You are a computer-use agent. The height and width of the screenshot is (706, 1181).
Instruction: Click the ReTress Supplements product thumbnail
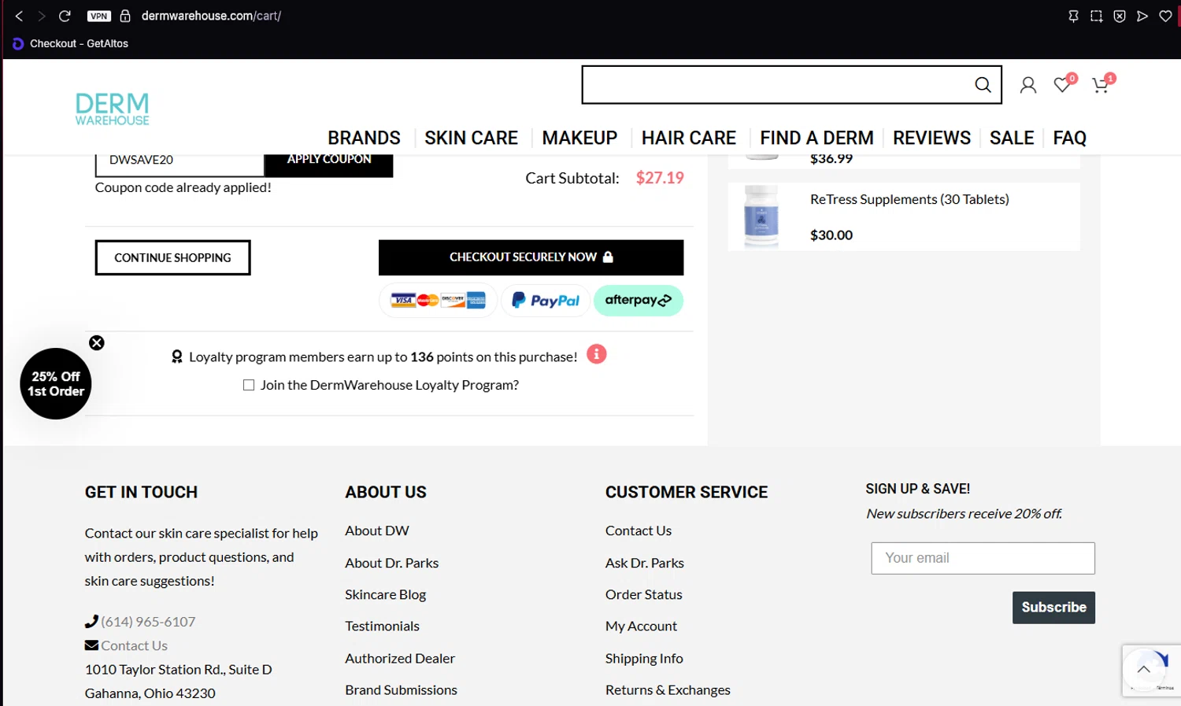coord(761,216)
